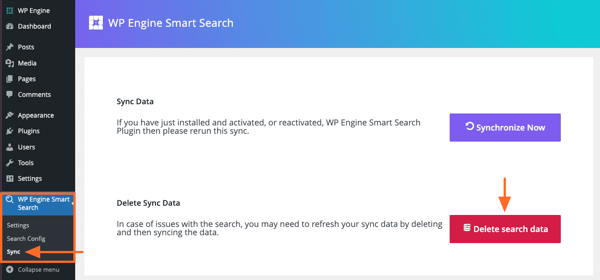The image size is (600, 280).
Task: Open the Comments speech bubble icon
Action: click(10, 95)
